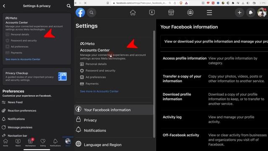Viewport: 268px width, 151px height.
Task: Click Password and security in desktop Accounts Center
Action: (x=98, y=70)
